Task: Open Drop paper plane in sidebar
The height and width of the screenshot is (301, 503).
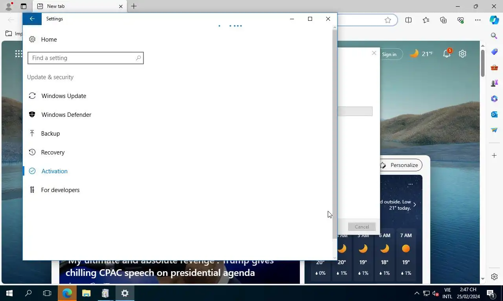Action: coord(494,130)
